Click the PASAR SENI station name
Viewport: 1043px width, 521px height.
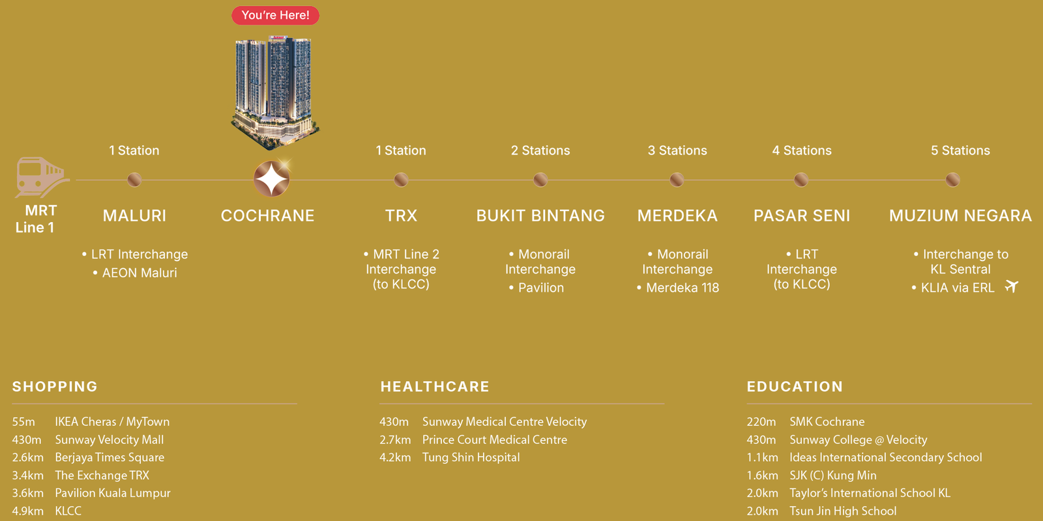[802, 216]
